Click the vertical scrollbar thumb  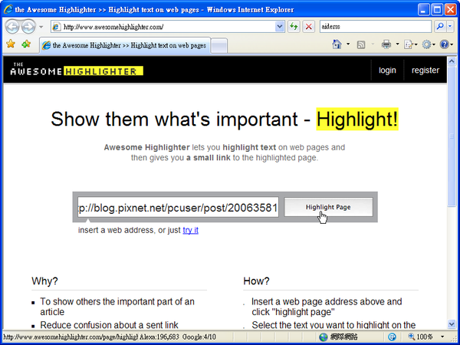[x=452, y=136]
